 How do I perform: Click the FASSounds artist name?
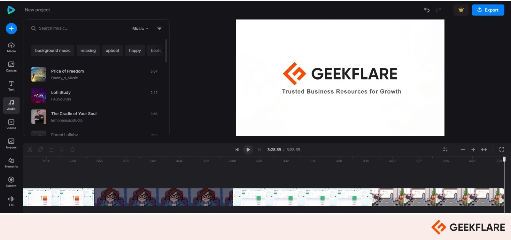pos(61,99)
